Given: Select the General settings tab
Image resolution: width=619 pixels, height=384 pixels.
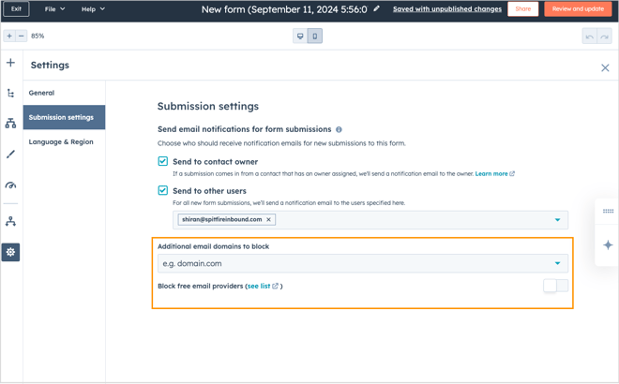Looking at the screenshot, I should coord(65,93).
